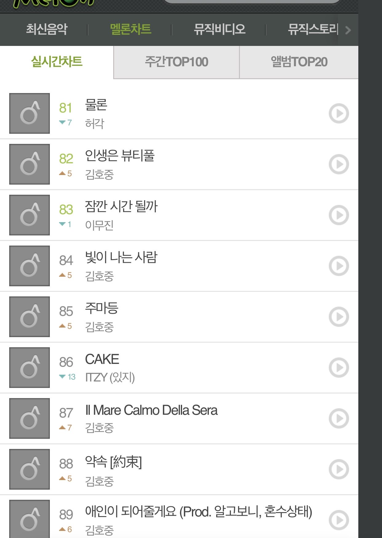This screenshot has width=382, height=538.
Task: Switch to the 주간TOP100 tab
Action: tap(177, 62)
